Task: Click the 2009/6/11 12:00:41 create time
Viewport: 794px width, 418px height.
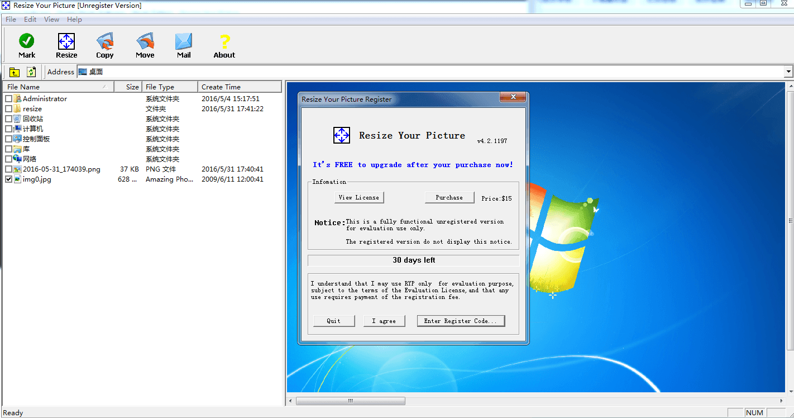Action: (232, 179)
